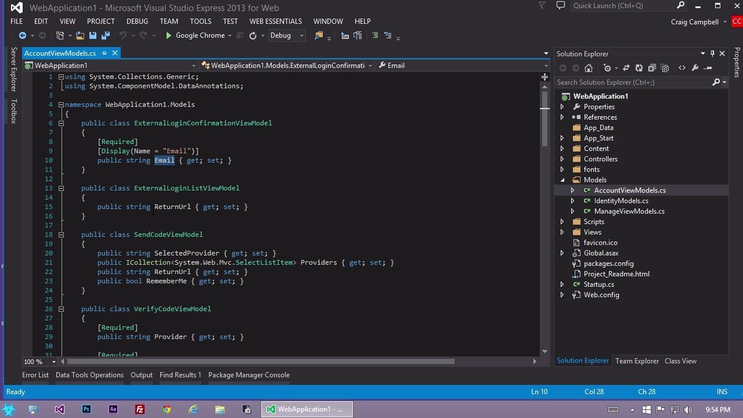Screen dimensions: 743x418
Task: Click the Pending Changes Filter icon
Action: (x=607, y=68)
